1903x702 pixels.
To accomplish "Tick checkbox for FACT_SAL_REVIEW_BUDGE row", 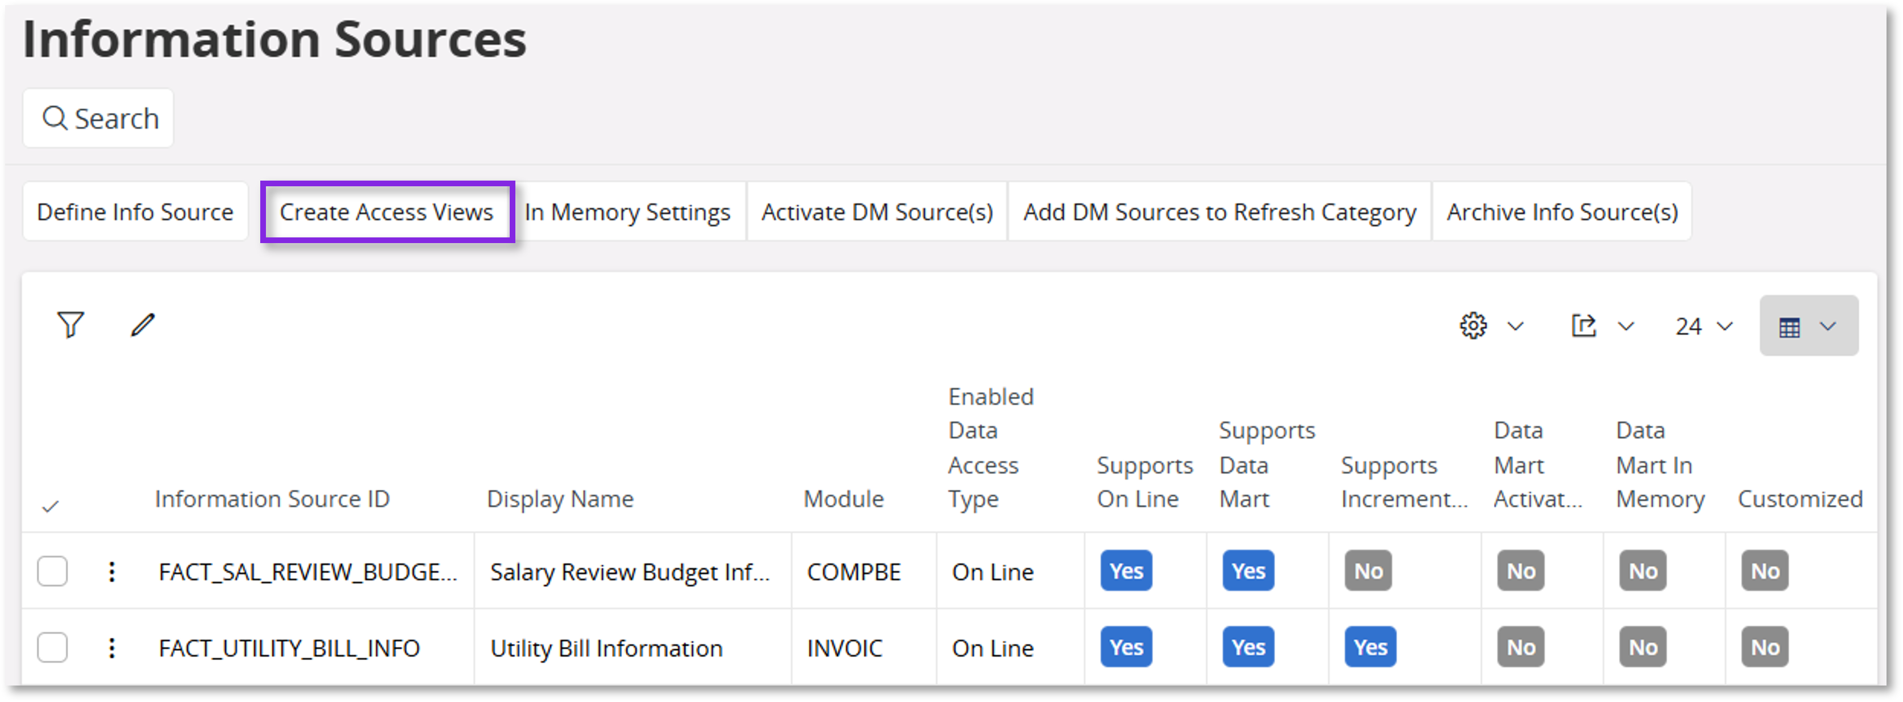I will (x=52, y=572).
